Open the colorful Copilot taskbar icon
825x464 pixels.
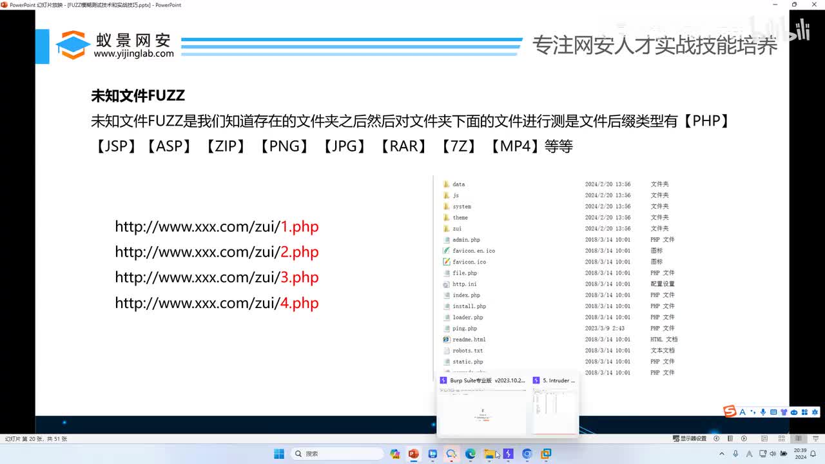click(395, 454)
